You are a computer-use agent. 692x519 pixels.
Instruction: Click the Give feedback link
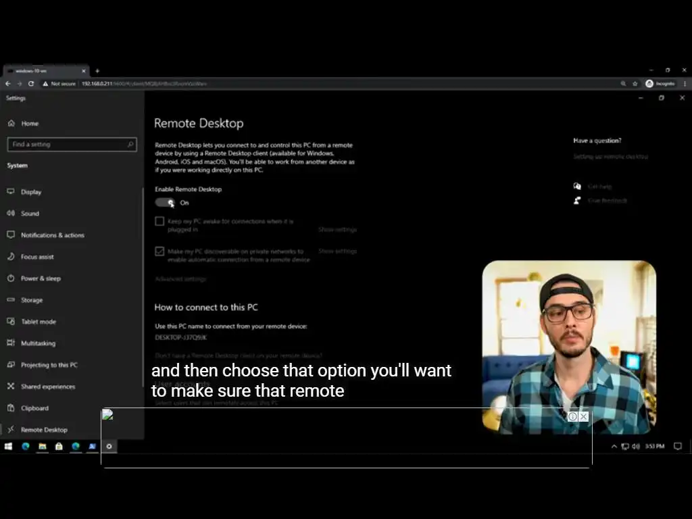(x=608, y=201)
